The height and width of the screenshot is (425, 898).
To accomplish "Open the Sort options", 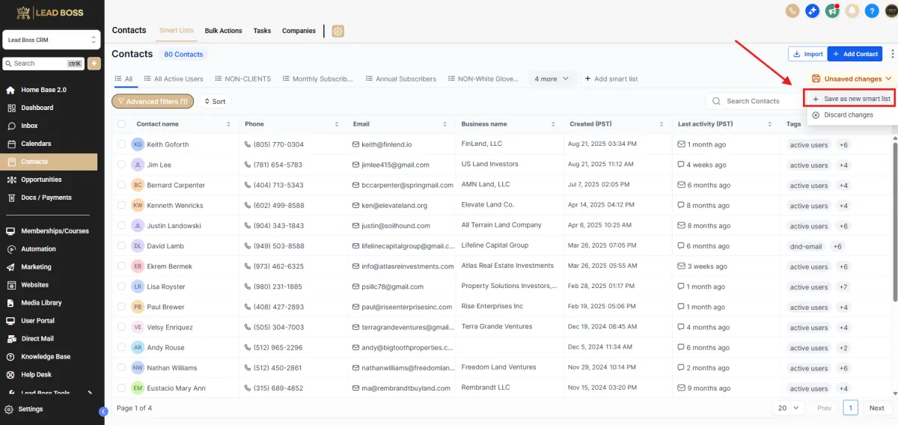I will tap(214, 101).
